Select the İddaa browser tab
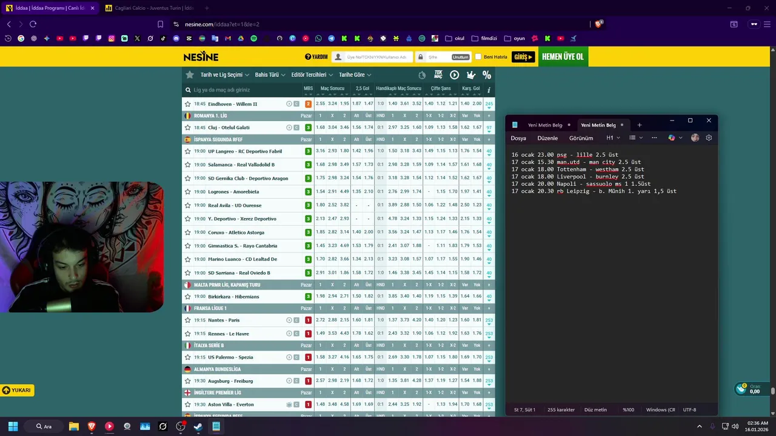 pos(50,8)
